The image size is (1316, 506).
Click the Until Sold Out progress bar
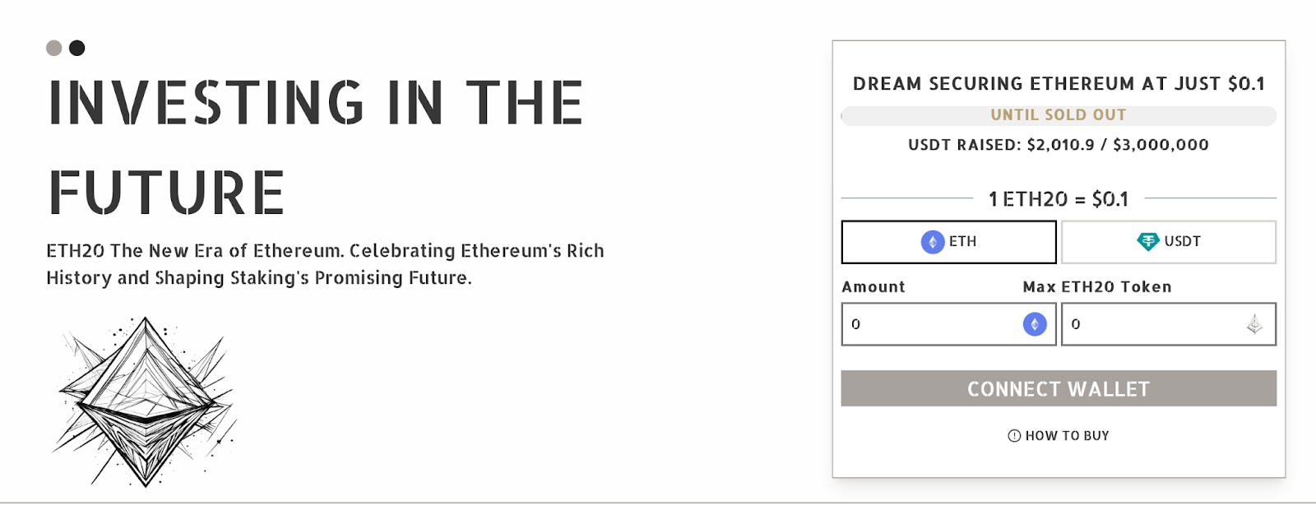coord(1059,116)
